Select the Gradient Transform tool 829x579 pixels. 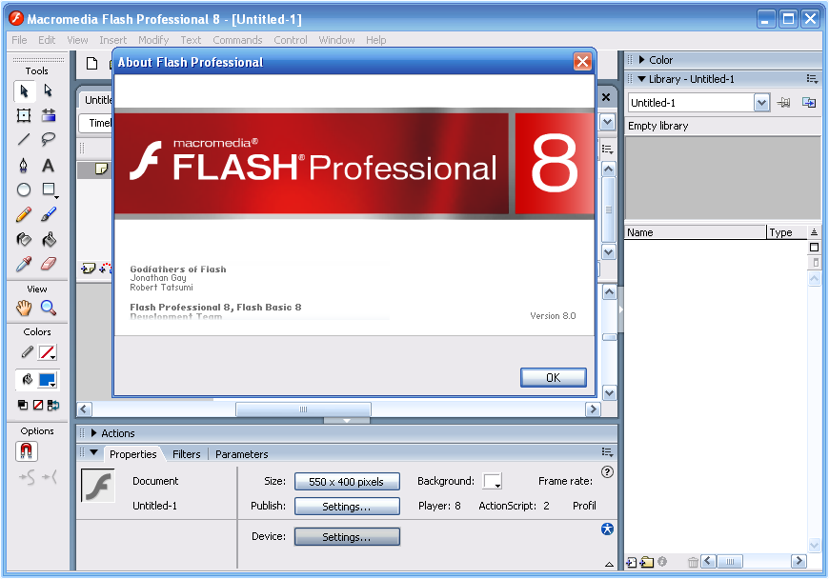pos(48,115)
